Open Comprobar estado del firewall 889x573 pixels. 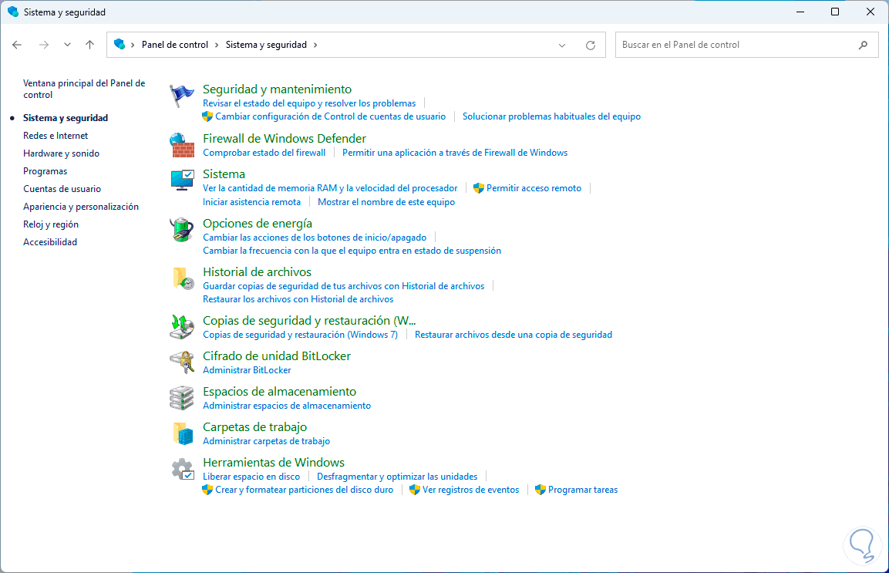coord(264,153)
